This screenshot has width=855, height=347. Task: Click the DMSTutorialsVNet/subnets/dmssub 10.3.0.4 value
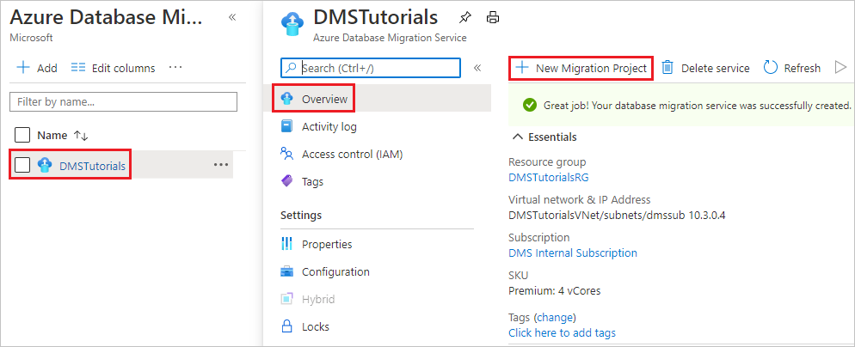point(617,216)
